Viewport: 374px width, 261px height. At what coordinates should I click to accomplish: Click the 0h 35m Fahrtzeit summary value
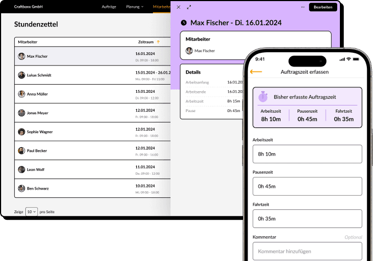click(344, 119)
